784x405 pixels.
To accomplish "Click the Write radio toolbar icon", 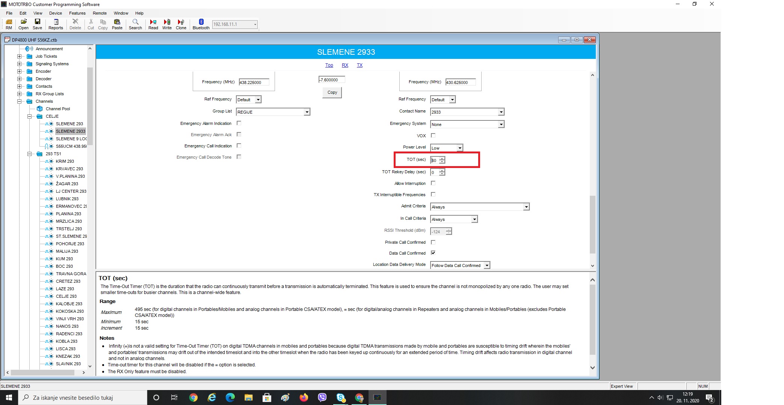I will [x=167, y=24].
